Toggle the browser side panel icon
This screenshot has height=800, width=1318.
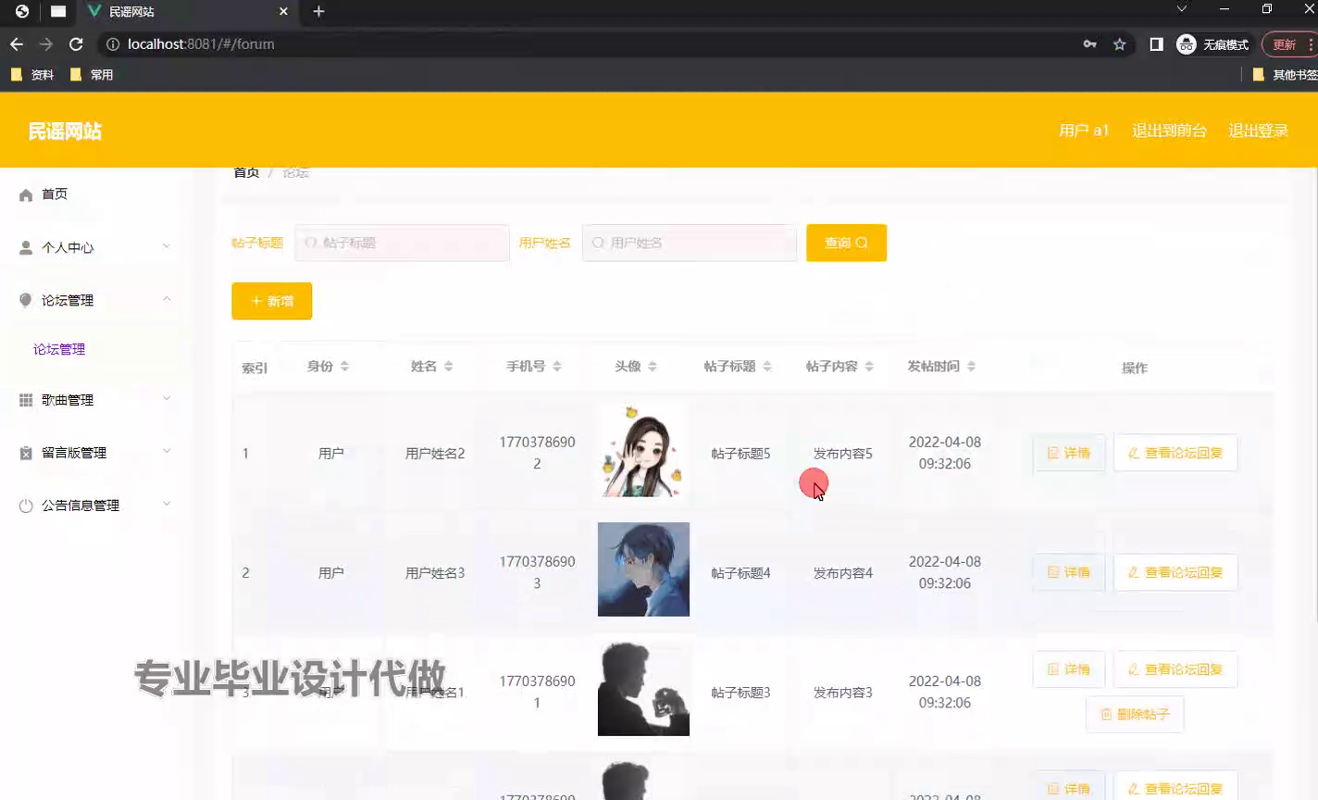(x=1156, y=44)
